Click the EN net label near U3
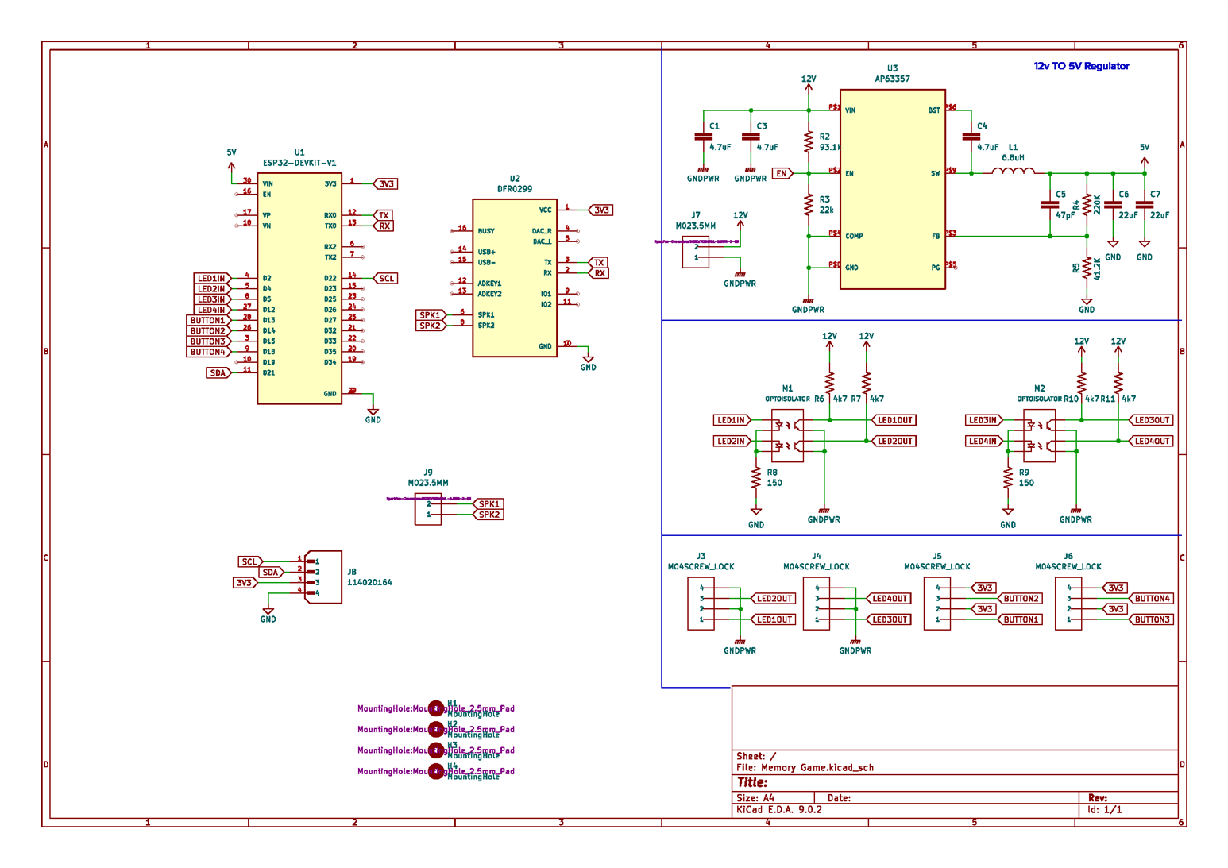Screen dimensions: 1228x868 point(782,173)
